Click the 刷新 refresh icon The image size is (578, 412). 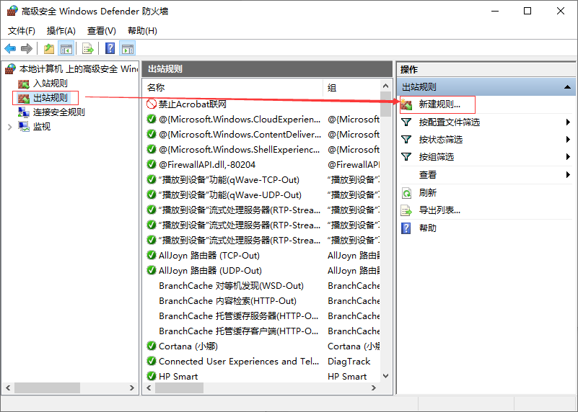click(406, 193)
